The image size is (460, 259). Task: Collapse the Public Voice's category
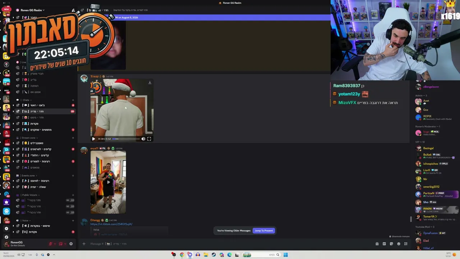point(29,195)
